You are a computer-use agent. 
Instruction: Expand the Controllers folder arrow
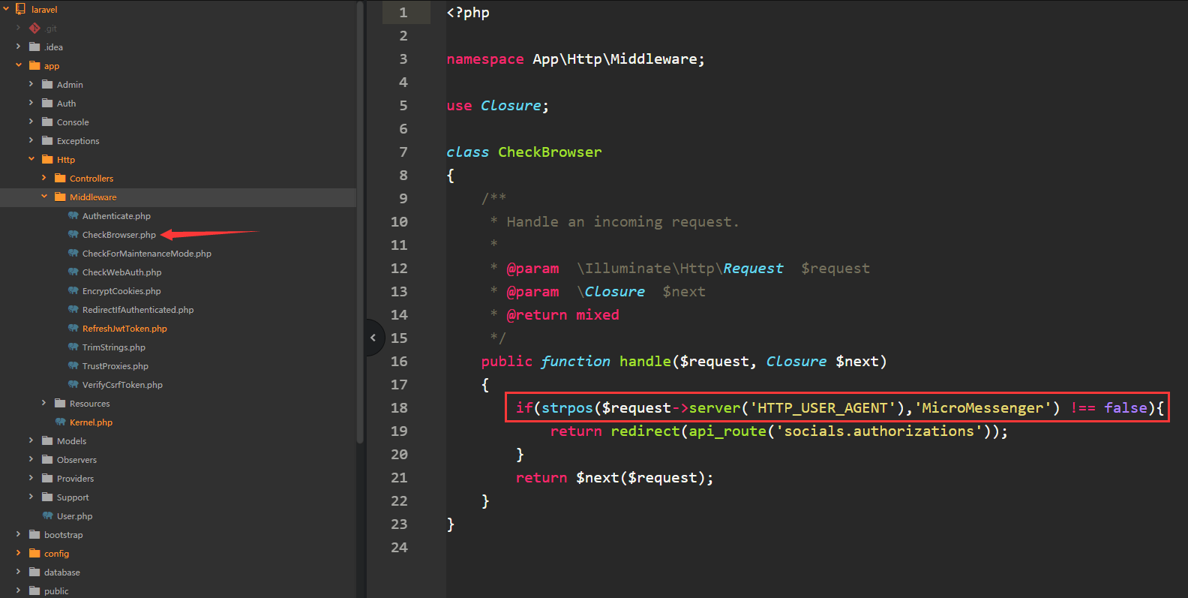44,178
